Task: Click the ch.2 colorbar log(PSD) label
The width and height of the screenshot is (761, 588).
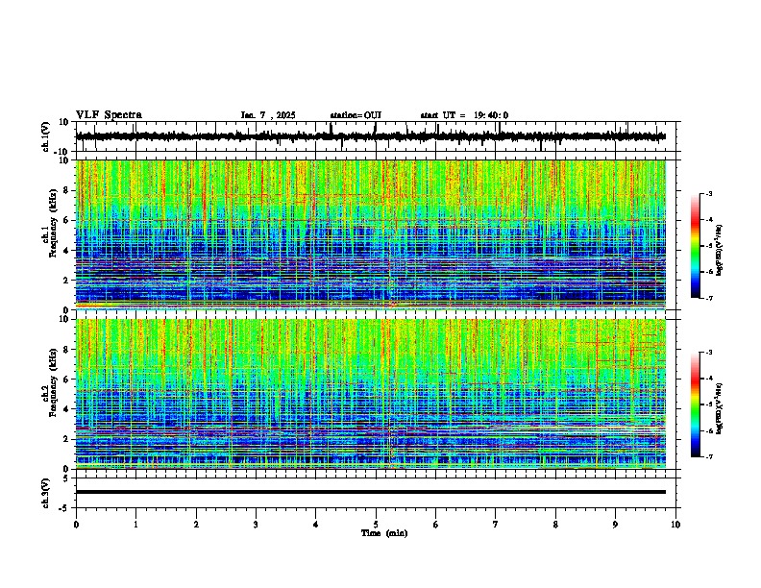Action: pos(720,408)
